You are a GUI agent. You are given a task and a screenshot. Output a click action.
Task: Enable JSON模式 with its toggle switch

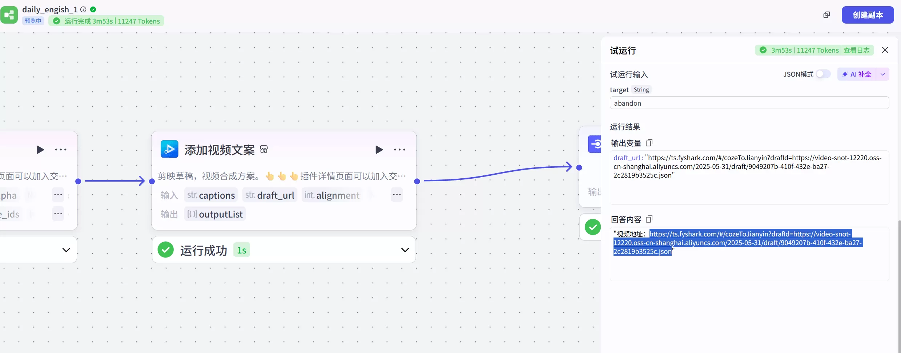point(823,74)
